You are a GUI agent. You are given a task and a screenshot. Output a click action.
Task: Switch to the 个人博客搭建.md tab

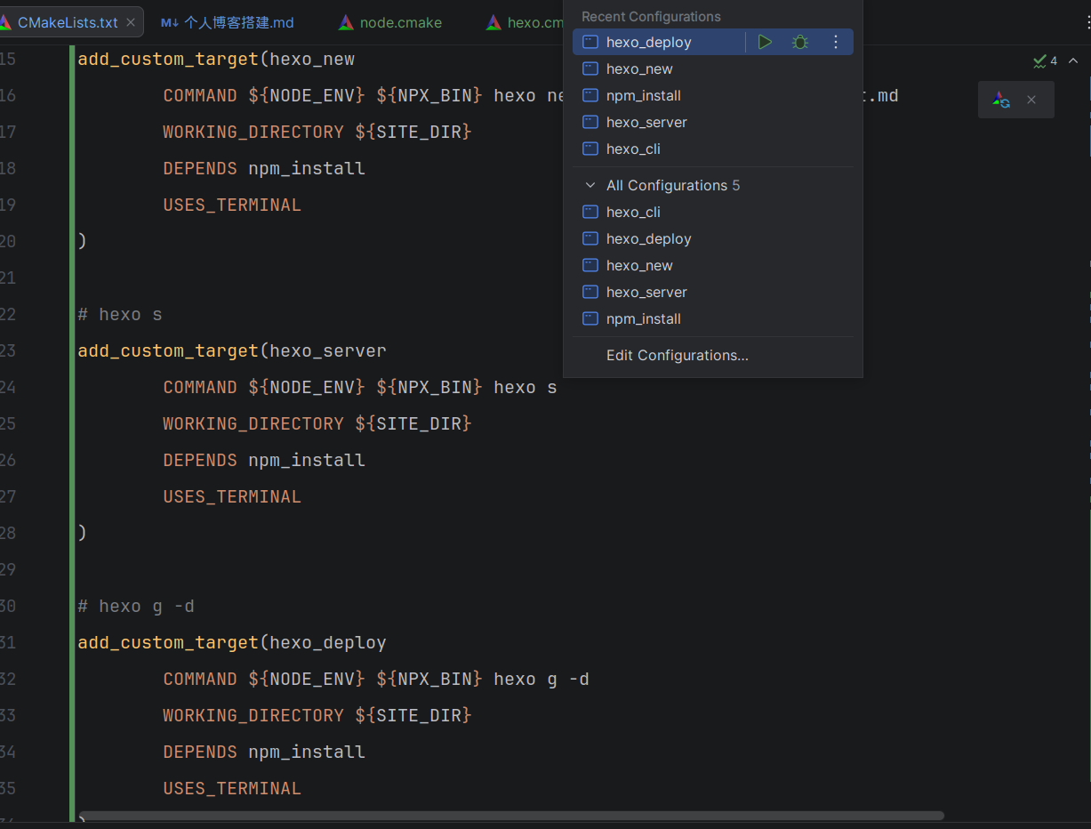coord(238,22)
